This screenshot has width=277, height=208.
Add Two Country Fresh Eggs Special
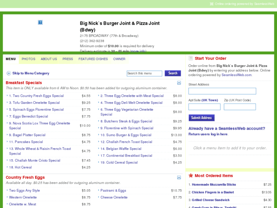tap(37, 96)
